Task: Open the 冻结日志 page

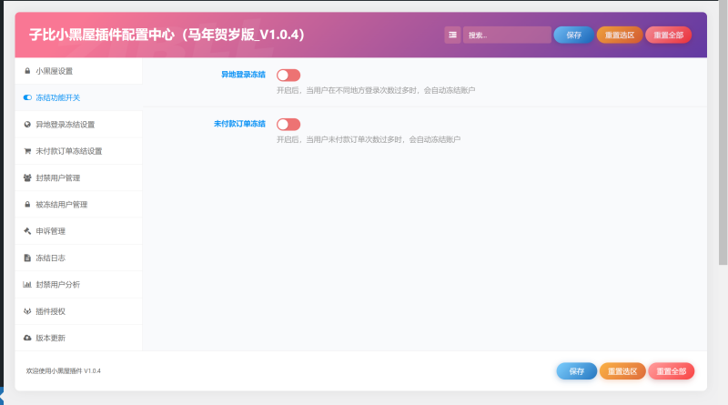Action: [78, 258]
